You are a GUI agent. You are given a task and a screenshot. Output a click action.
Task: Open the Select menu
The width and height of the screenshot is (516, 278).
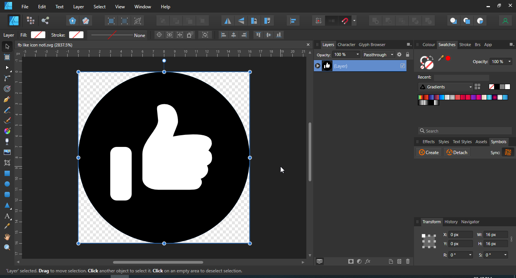[100, 7]
